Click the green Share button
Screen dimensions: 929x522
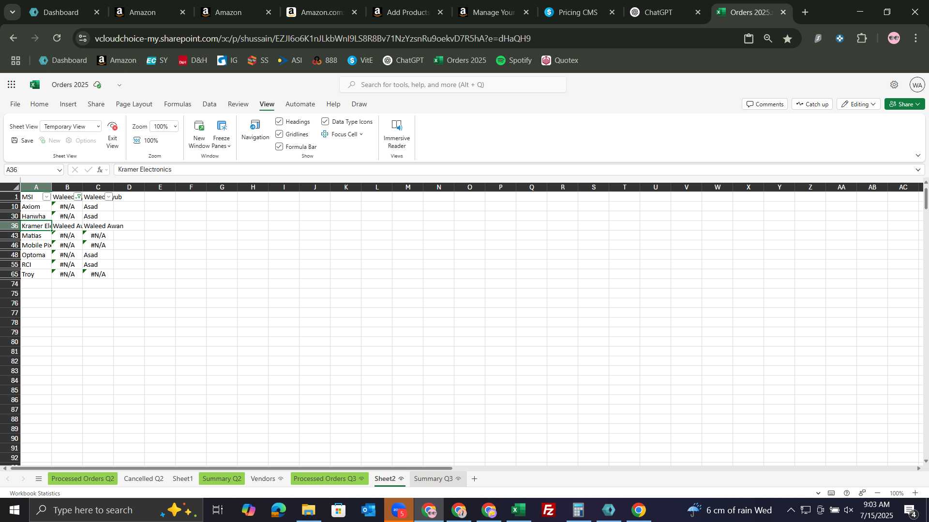tap(904, 104)
